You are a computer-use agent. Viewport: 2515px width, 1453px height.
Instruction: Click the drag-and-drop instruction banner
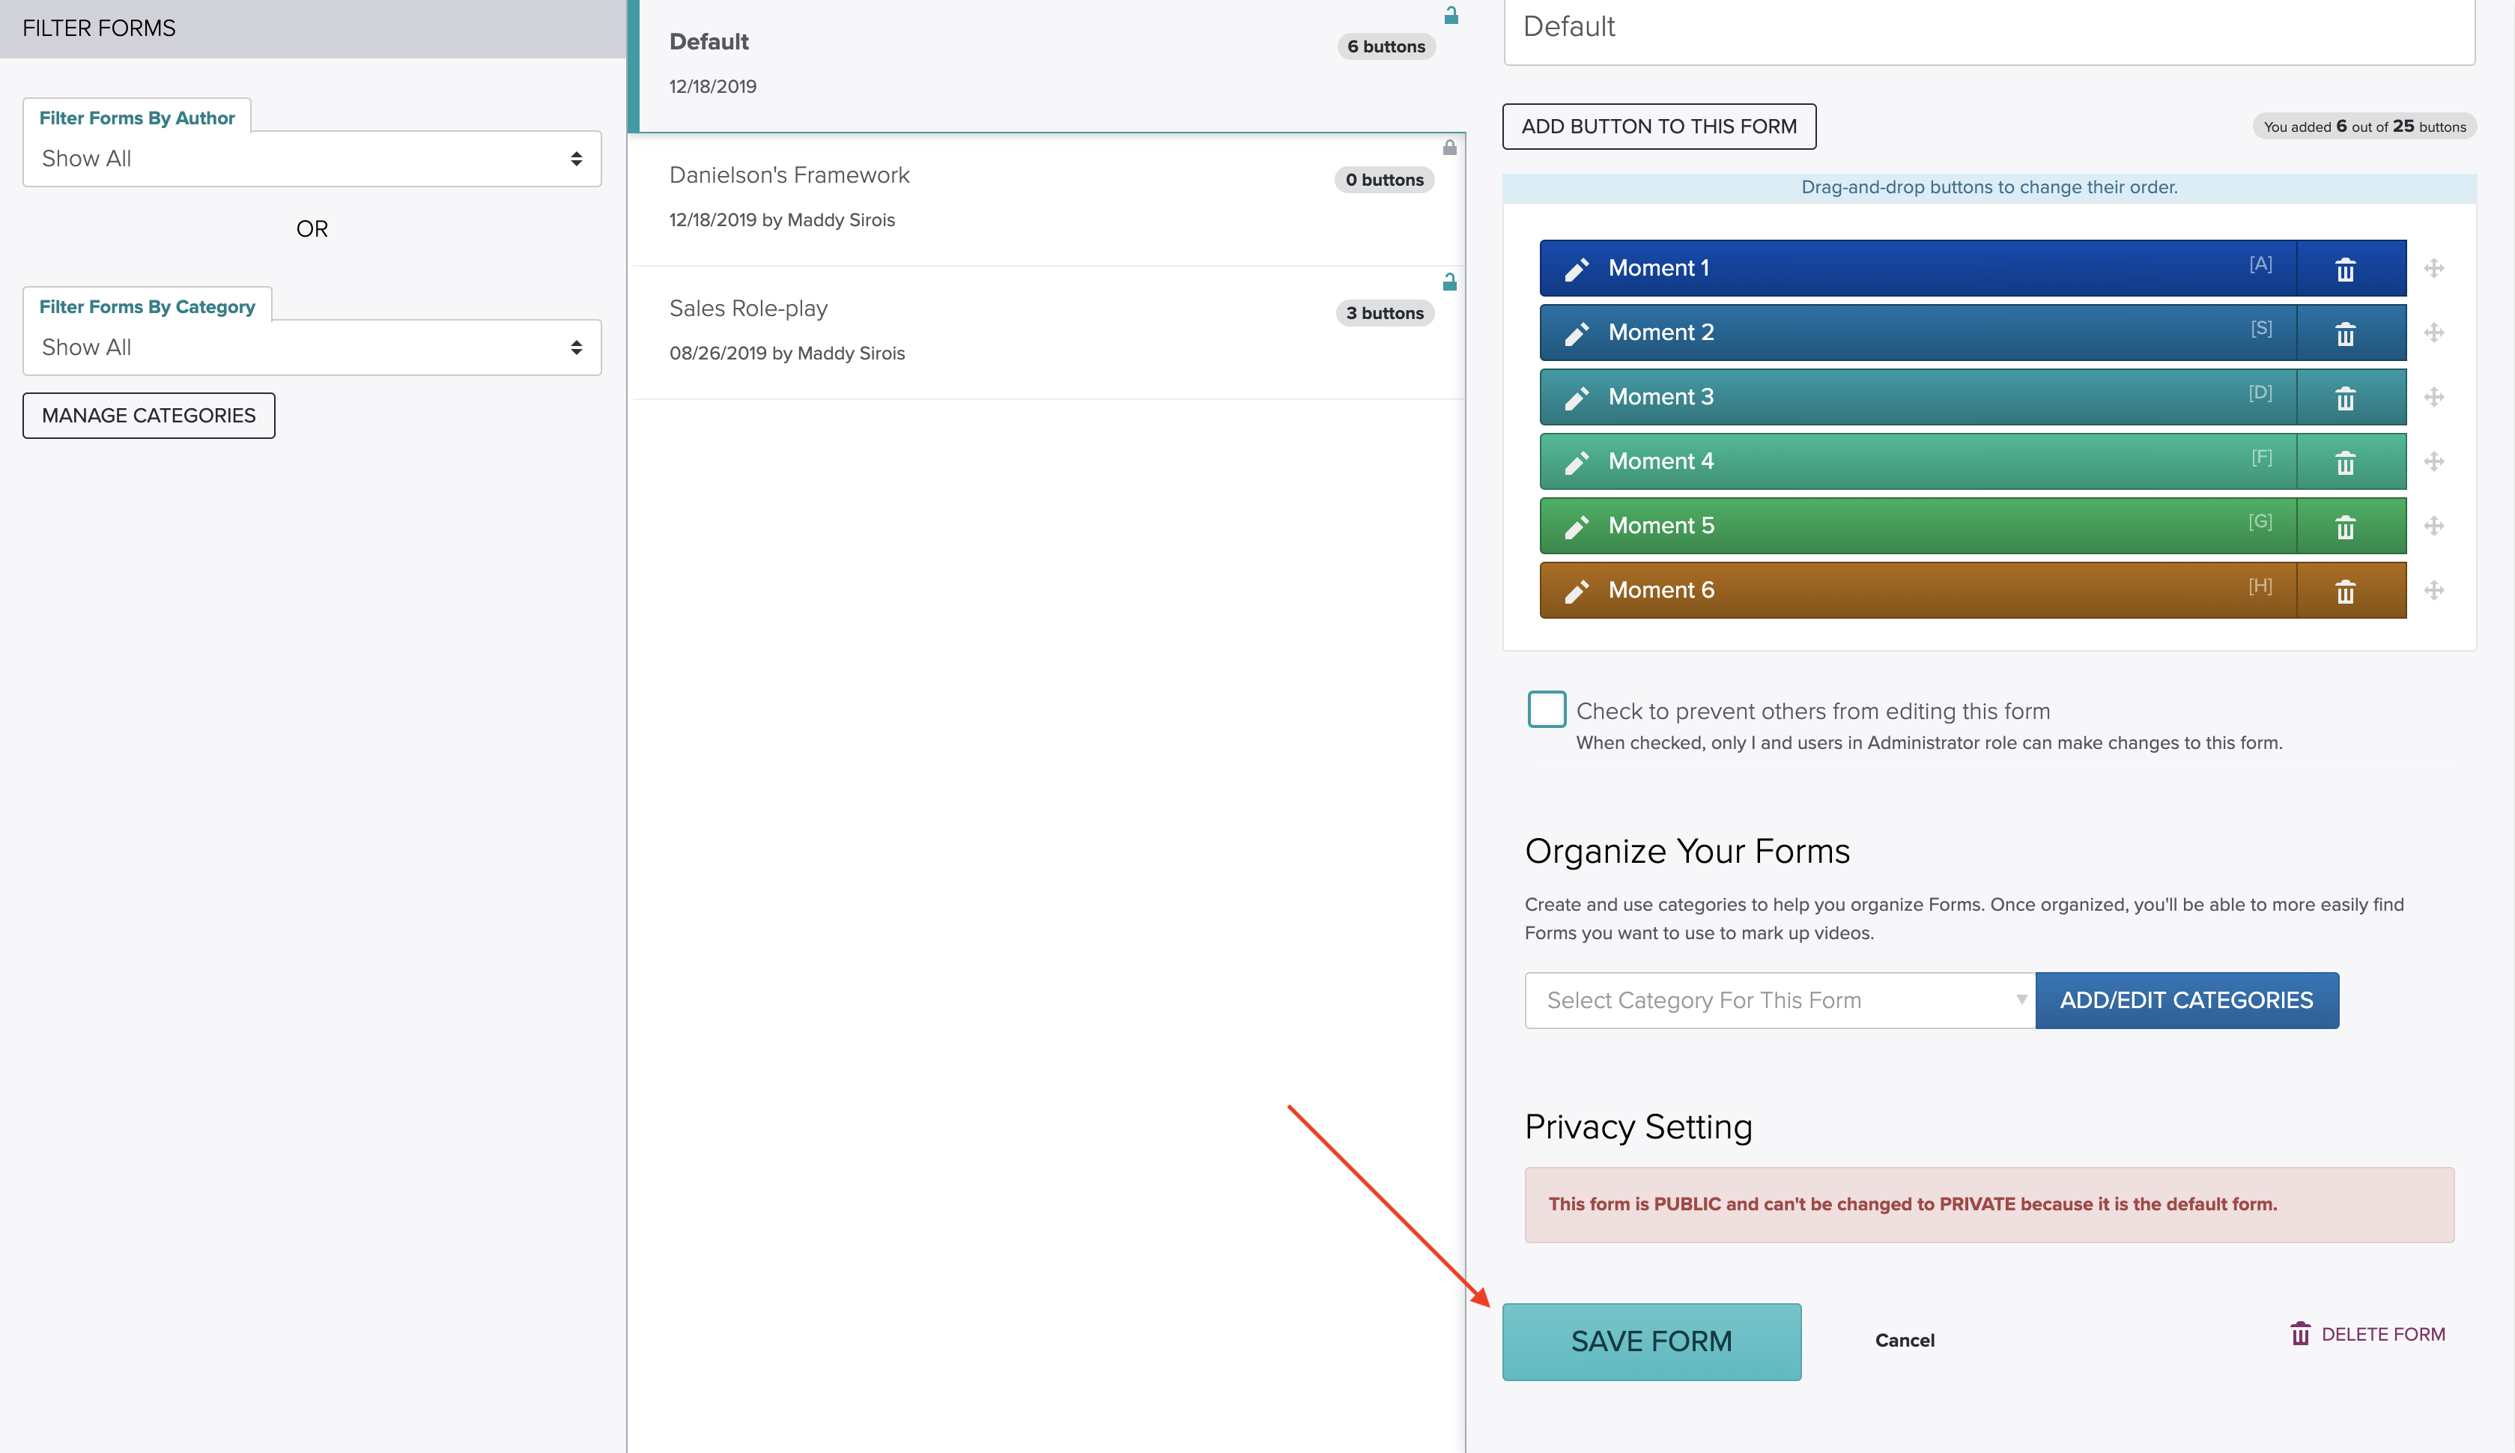[1989, 187]
